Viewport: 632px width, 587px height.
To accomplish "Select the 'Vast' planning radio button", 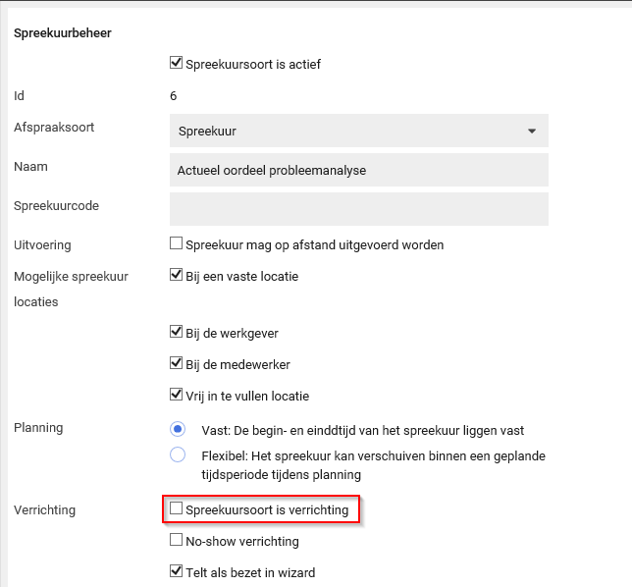I will pyautogui.click(x=178, y=429).
